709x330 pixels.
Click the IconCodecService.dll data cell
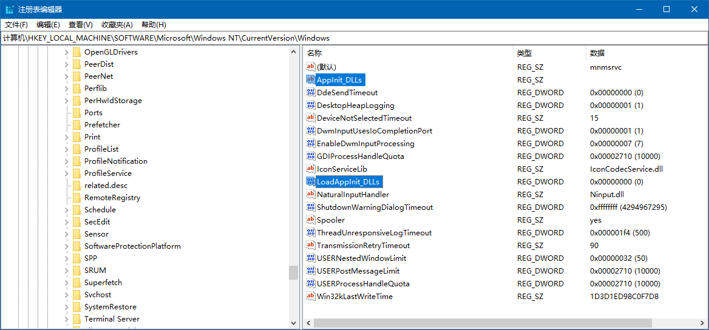tap(626, 169)
